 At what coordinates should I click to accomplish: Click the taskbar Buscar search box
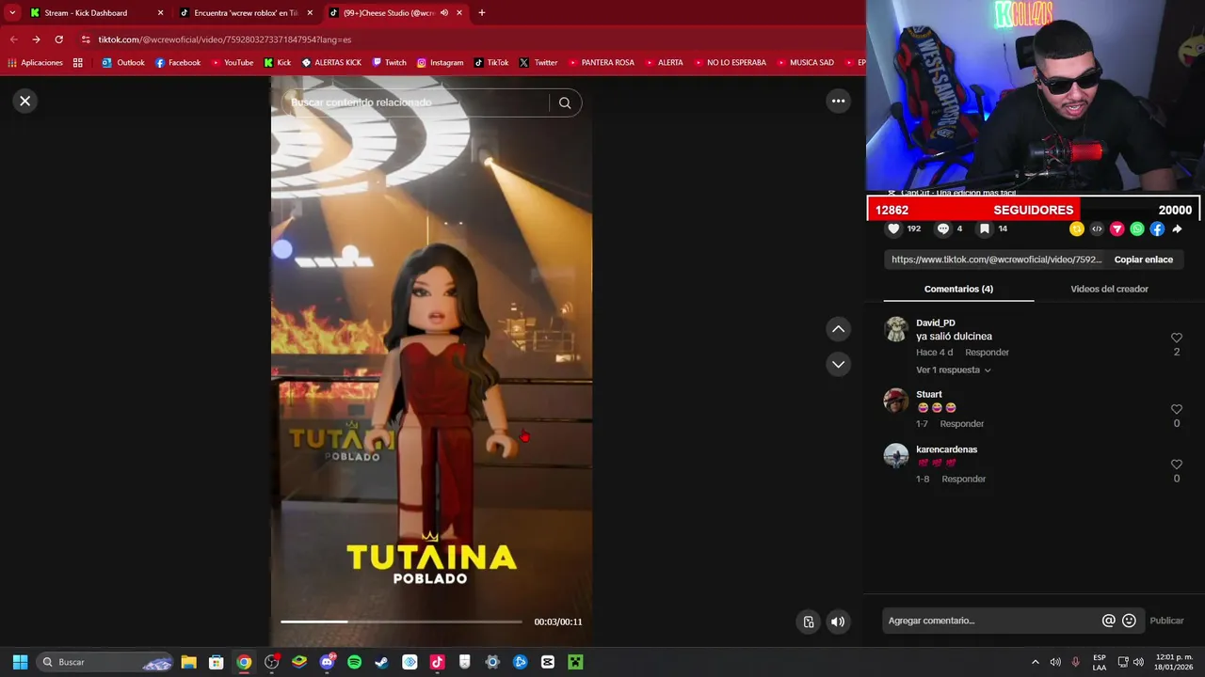(x=105, y=662)
